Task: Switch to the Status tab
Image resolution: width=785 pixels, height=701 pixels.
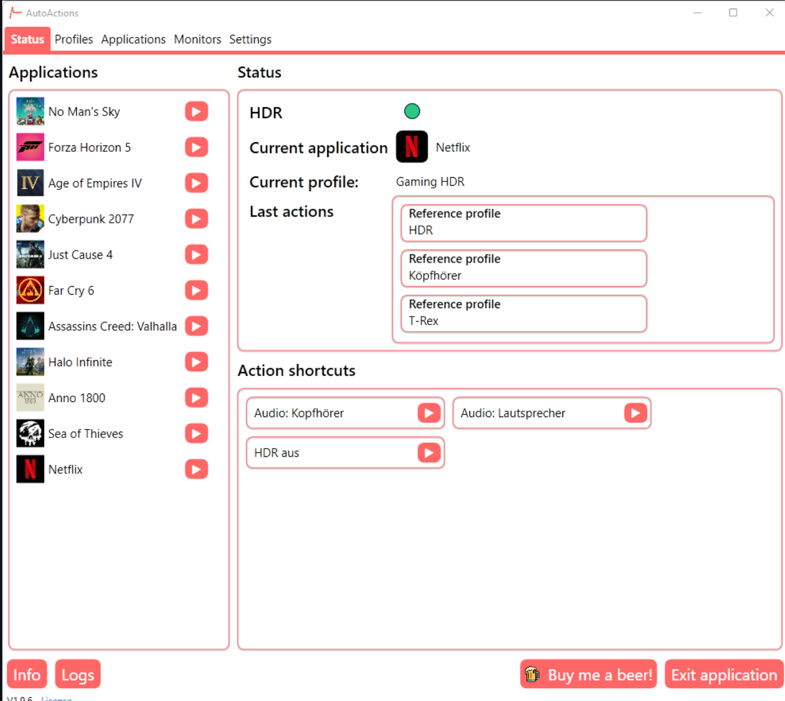Action: (x=27, y=39)
